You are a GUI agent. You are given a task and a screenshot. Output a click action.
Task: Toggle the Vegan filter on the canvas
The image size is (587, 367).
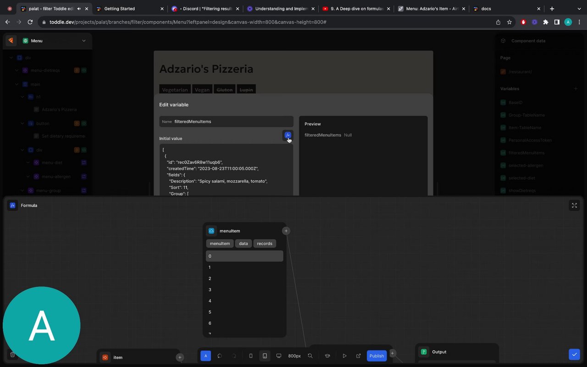[202, 90]
